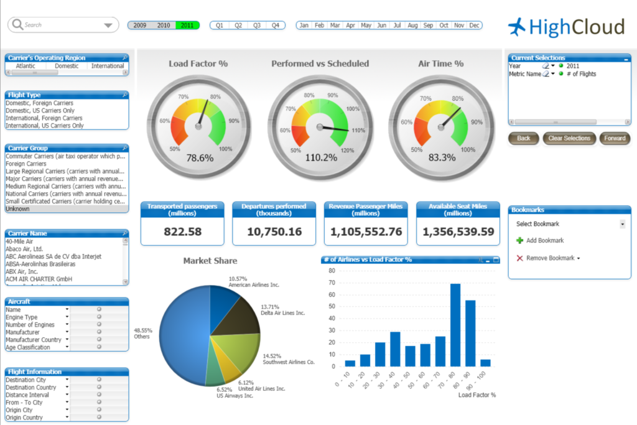
Task: Click the Flight Type panel search icon
Action: 124,95
